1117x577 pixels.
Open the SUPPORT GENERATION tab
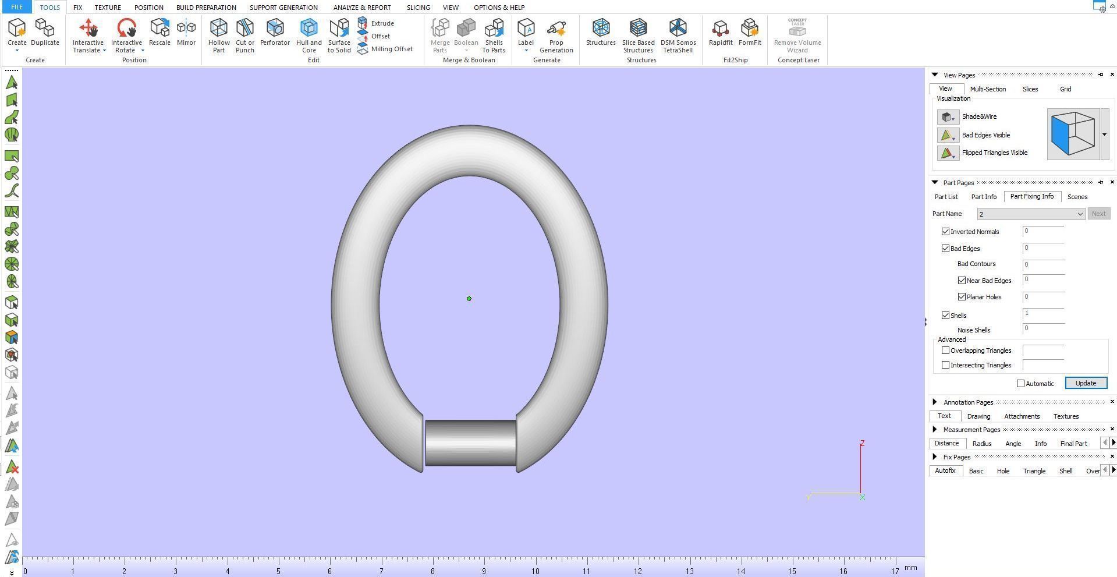coord(283,8)
